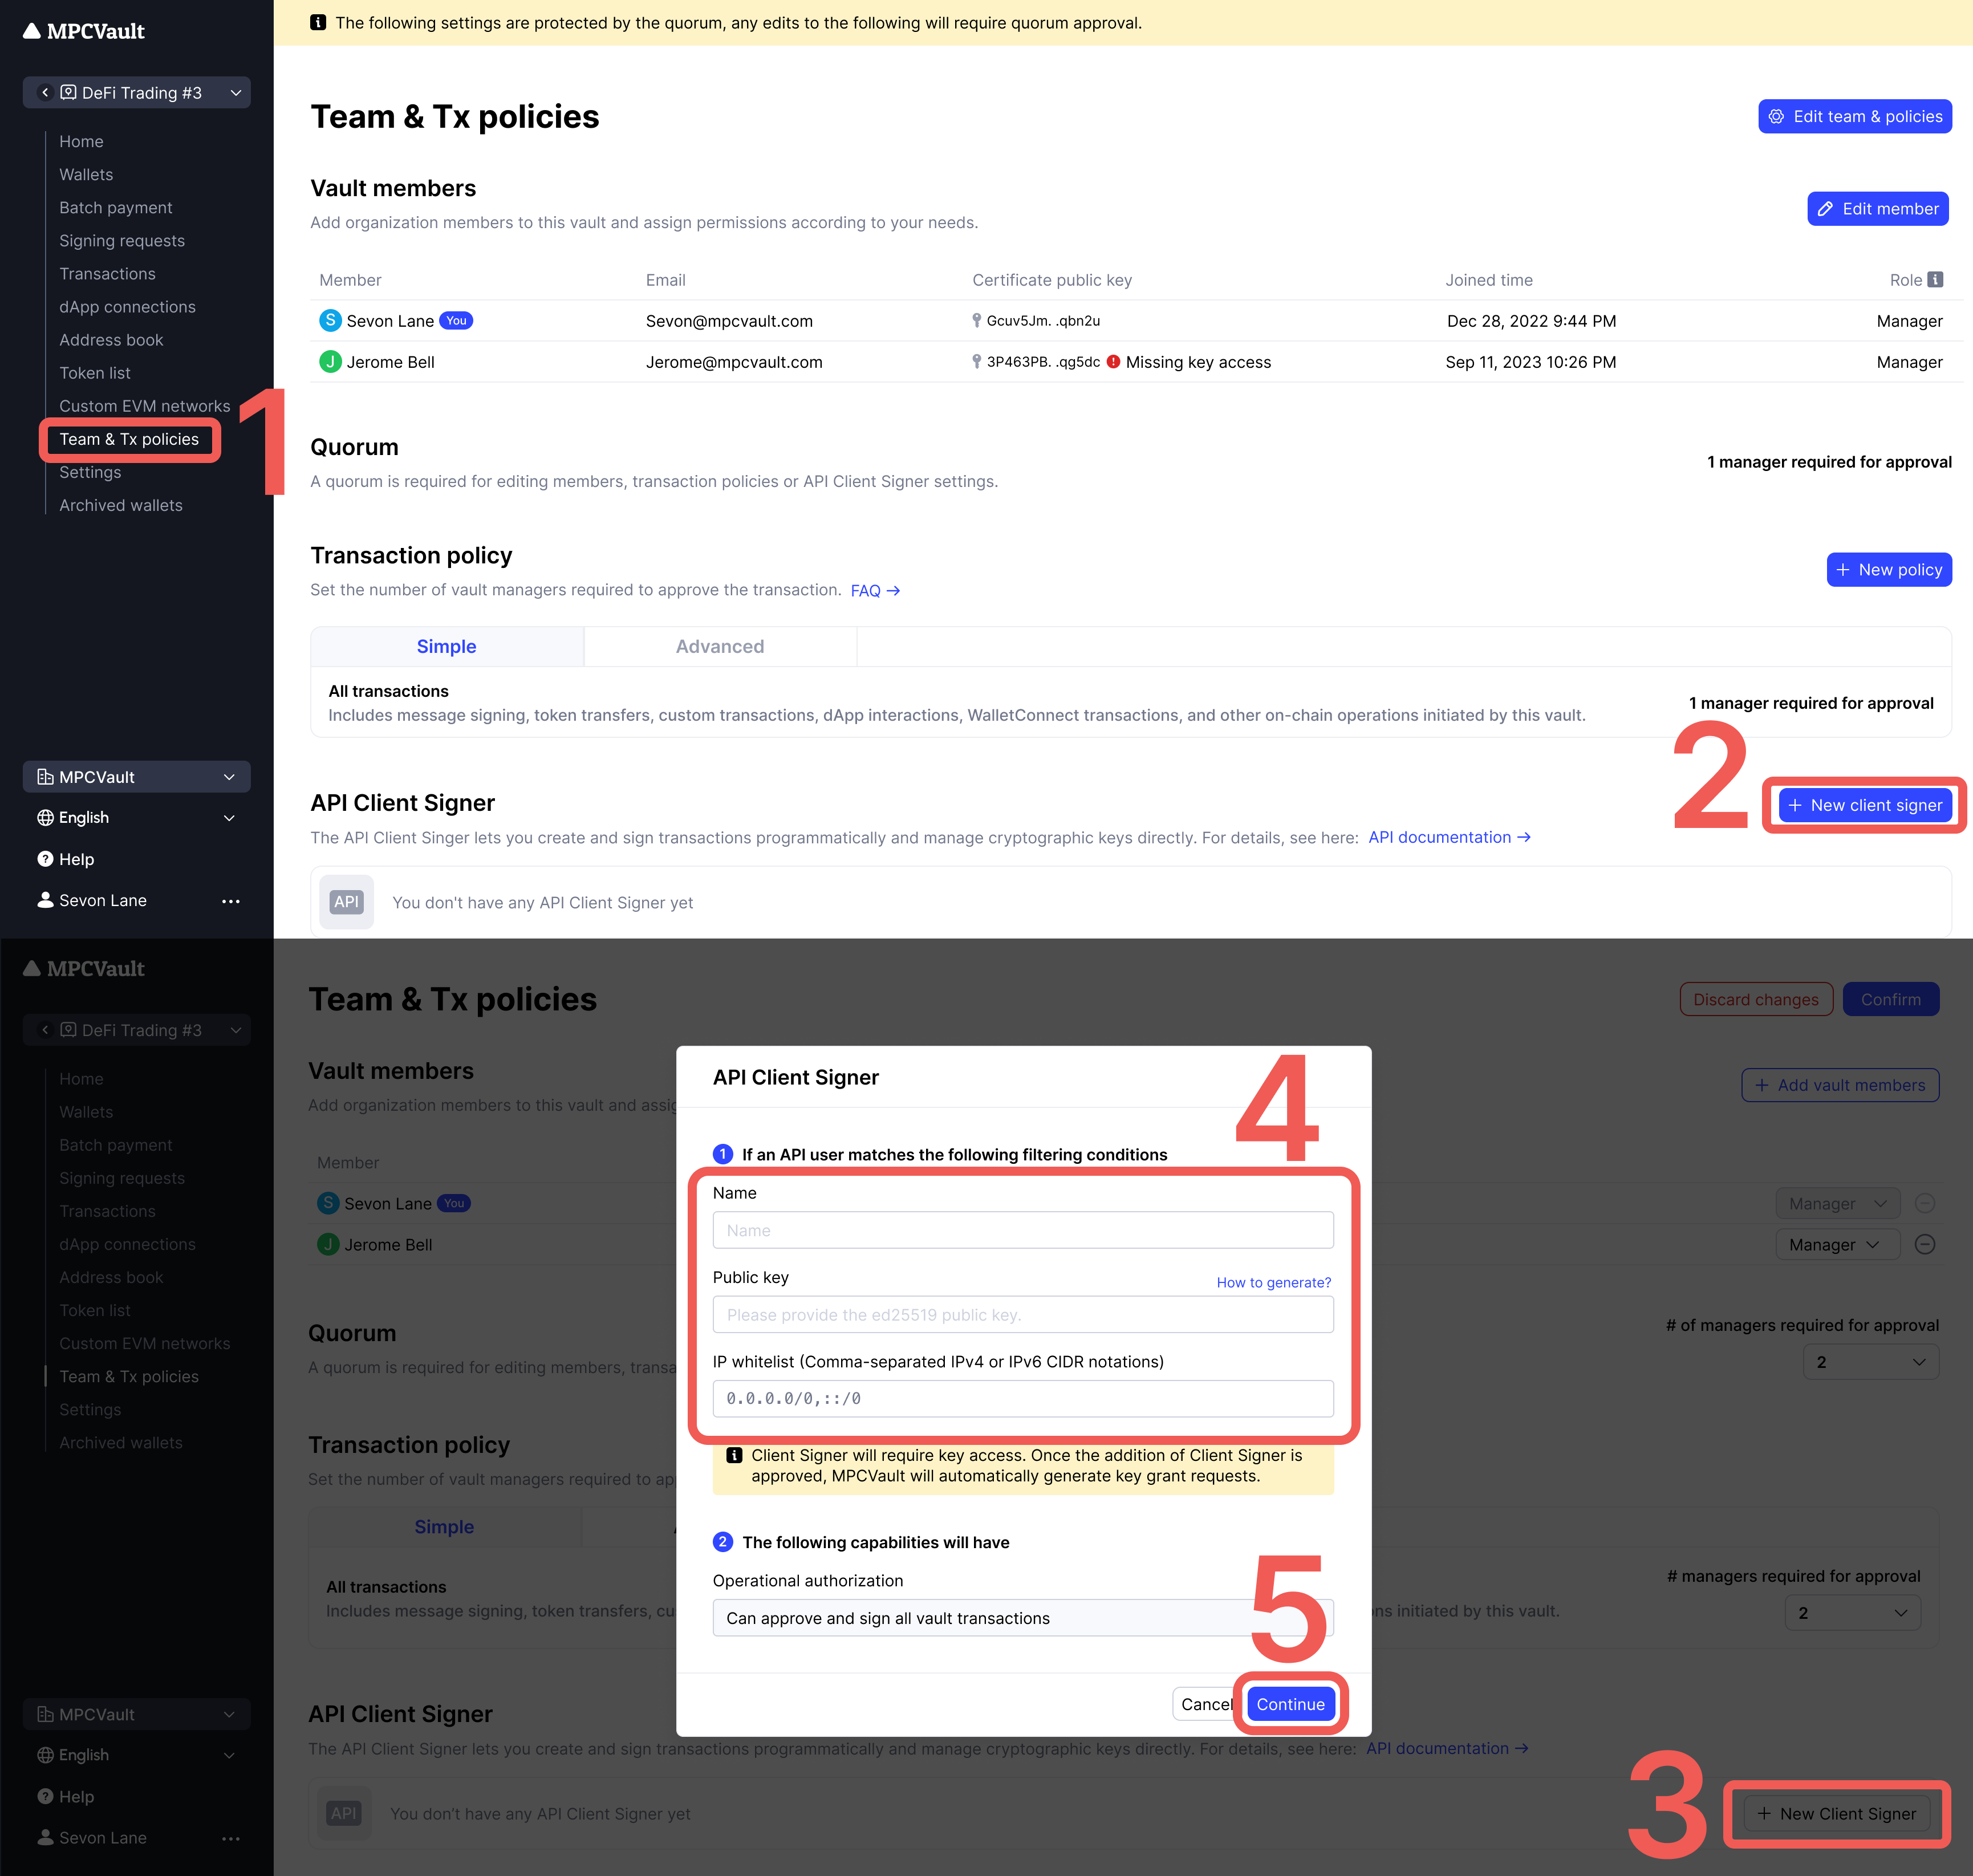This screenshot has width=1973, height=1876.
Task: Expand the DeFi Trading #3 vault dropdown
Action: pos(236,92)
